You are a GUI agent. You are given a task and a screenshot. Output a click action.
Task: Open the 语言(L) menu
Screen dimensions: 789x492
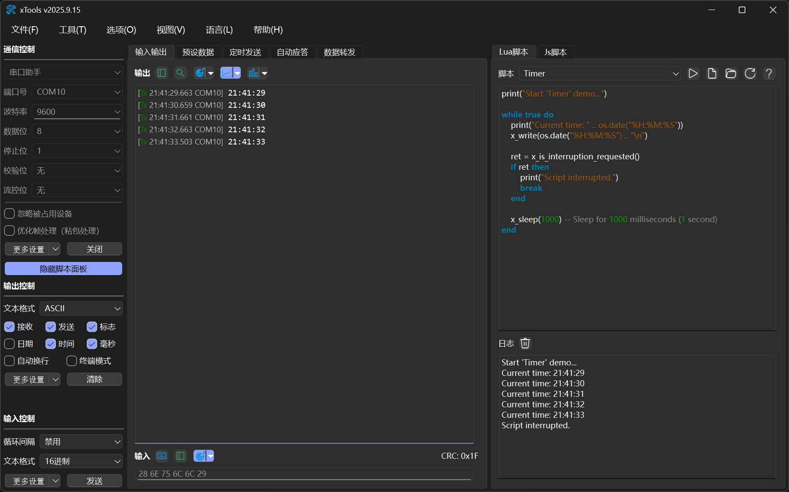click(x=219, y=30)
